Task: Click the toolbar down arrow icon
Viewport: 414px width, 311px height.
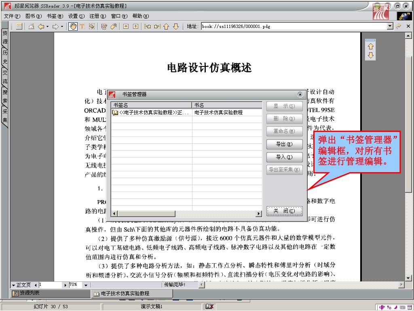Action: [176, 26]
